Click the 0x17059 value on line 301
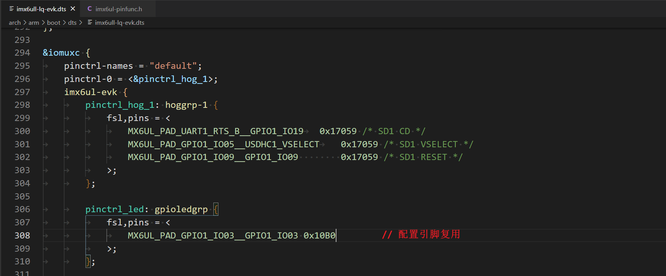 click(359, 144)
